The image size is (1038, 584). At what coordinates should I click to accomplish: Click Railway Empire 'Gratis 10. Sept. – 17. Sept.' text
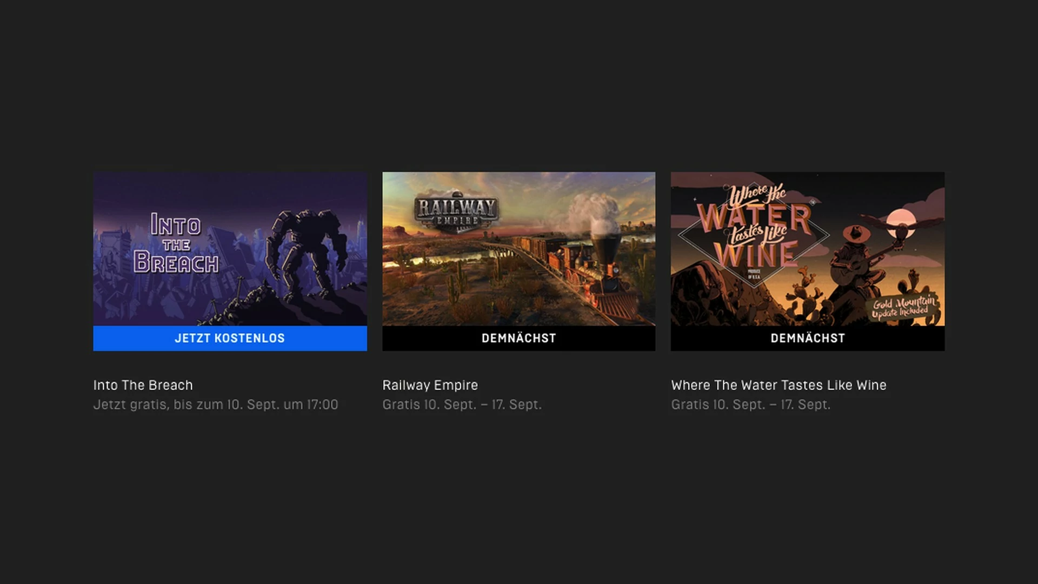(x=462, y=404)
